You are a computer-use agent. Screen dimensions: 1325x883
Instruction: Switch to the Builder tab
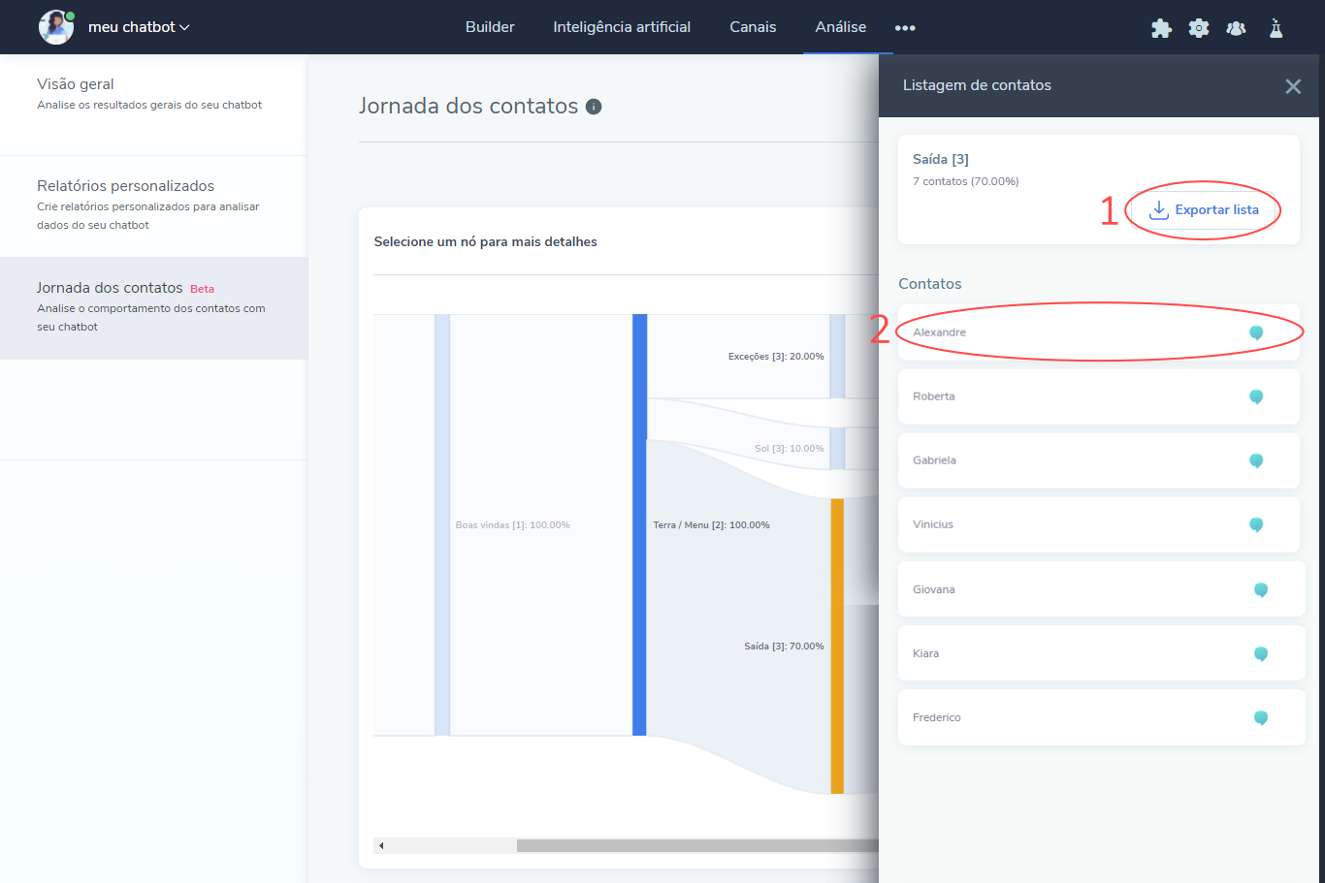point(490,27)
